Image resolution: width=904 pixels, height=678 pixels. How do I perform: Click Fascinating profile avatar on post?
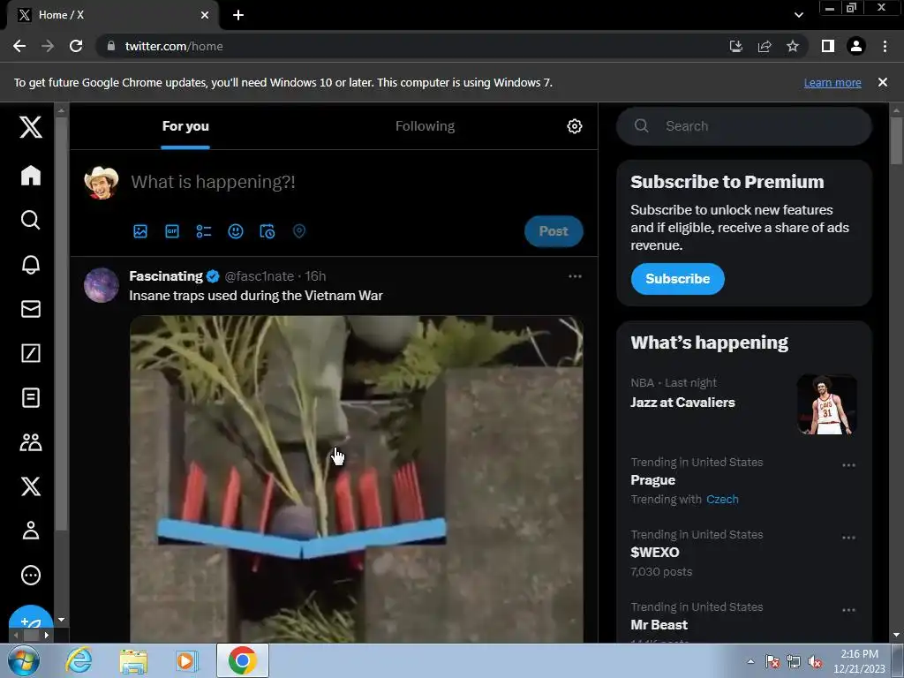102,285
